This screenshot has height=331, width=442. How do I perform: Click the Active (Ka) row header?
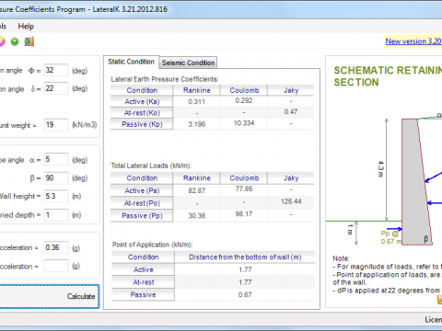(142, 101)
